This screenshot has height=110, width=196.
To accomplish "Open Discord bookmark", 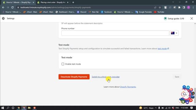I will (x=82, y=12).
